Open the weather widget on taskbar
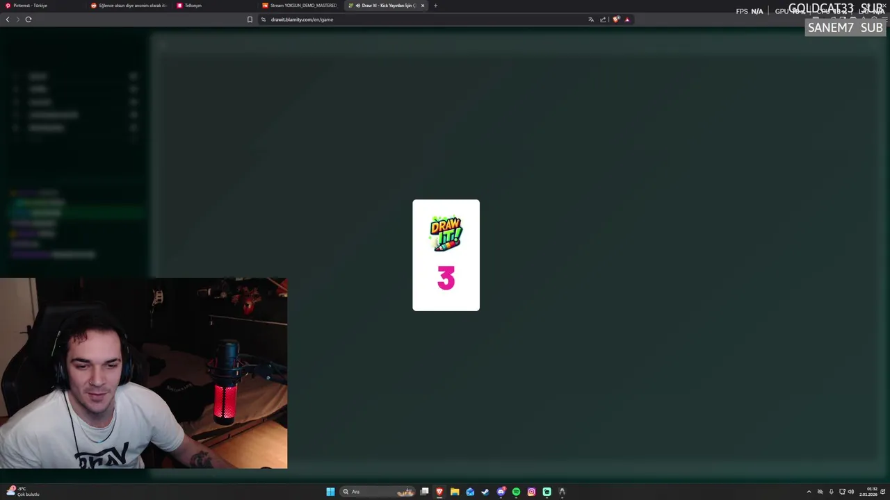The width and height of the screenshot is (890, 500). click(x=23, y=492)
